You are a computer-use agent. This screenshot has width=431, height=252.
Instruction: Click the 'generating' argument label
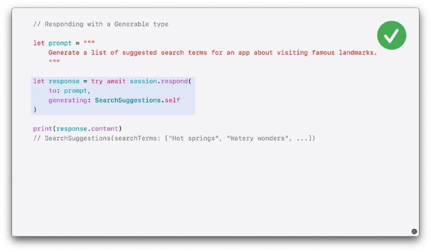click(68, 100)
